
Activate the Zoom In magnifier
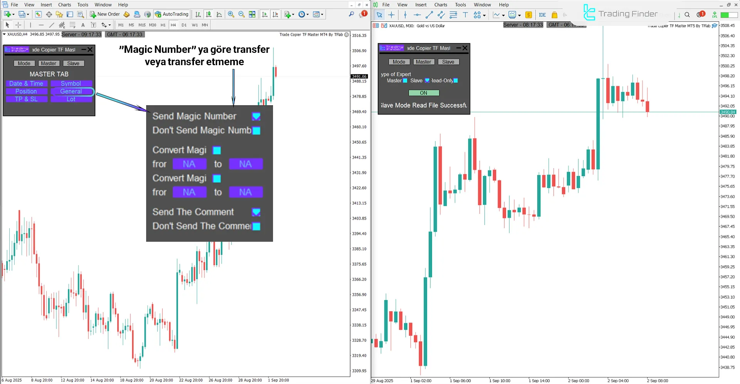point(231,14)
